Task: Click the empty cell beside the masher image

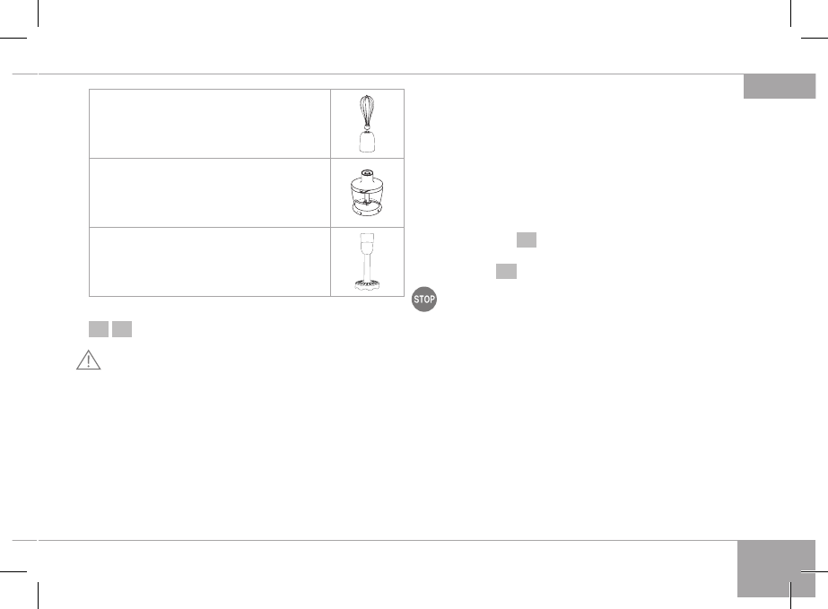Action: [209, 262]
